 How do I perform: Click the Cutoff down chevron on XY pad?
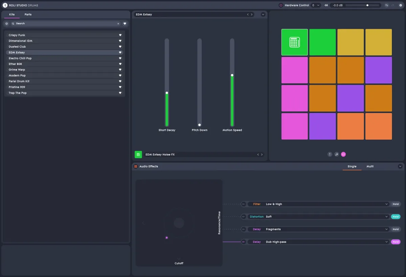point(179,259)
